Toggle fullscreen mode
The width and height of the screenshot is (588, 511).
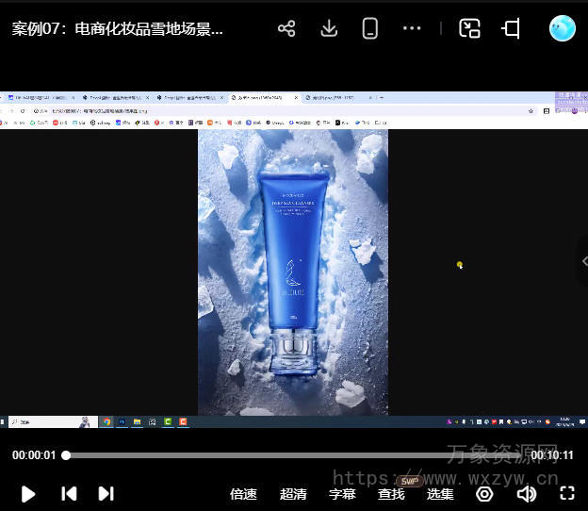coord(567,493)
